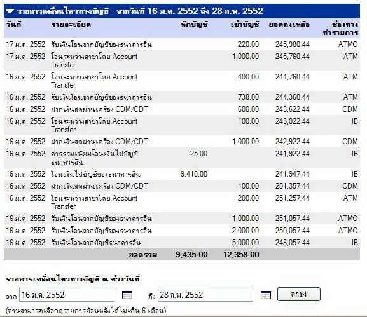This screenshot has width=367, height=317.
Task: Click the 12,358.00 total credit amount
Action: point(241,255)
